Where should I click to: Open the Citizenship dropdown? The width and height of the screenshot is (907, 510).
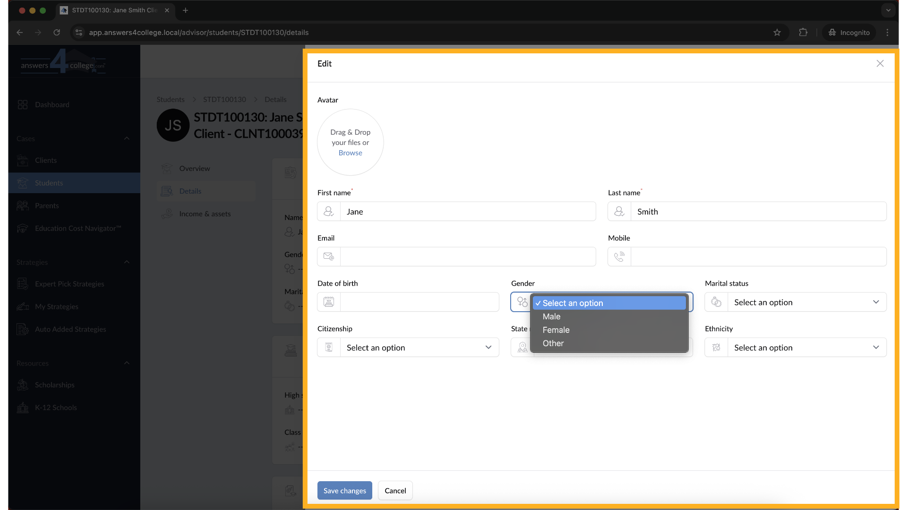click(x=419, y=348)
